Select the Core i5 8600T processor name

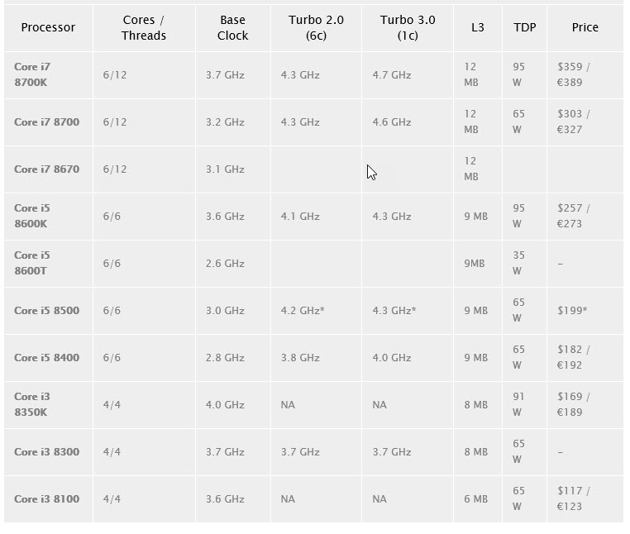(x=32, y=263)
